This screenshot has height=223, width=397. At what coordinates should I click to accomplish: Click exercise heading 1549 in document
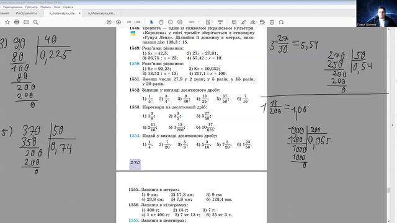pos(156,48)
